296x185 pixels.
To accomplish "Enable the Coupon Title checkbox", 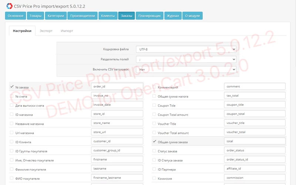I will pyautogui.click(x=154, y=105).
